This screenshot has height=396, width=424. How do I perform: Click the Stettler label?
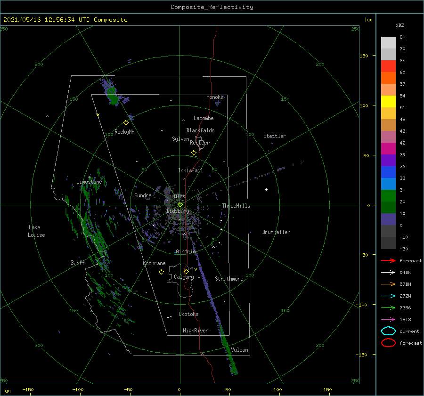(x=275, y=136)
